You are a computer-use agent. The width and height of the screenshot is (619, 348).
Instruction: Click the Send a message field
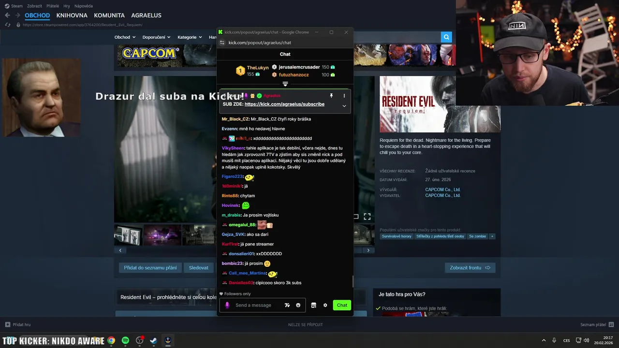262,305
